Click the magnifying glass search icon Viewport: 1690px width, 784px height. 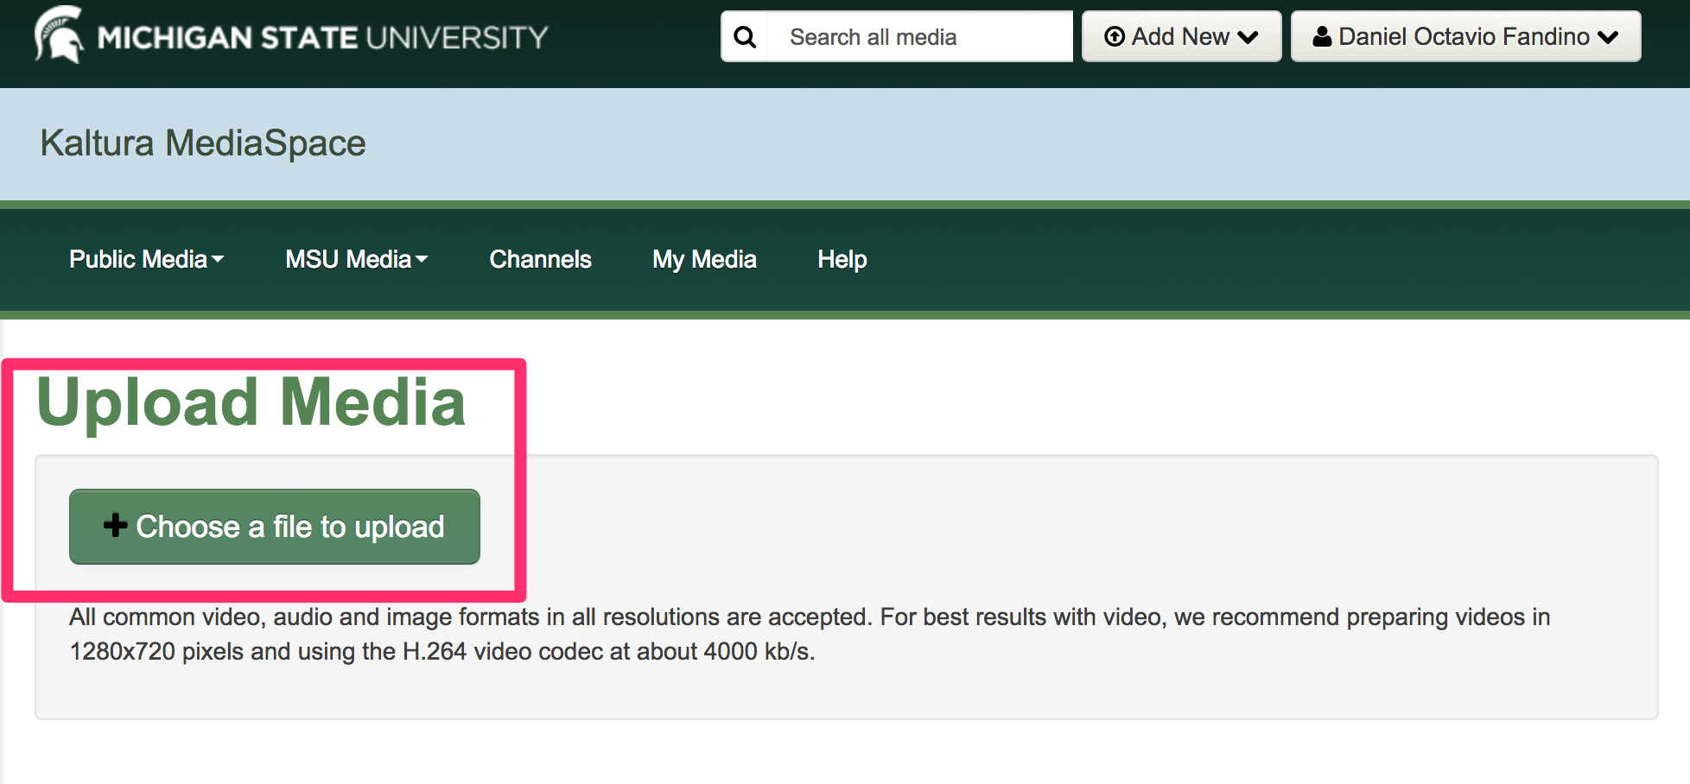pos(745,37)
